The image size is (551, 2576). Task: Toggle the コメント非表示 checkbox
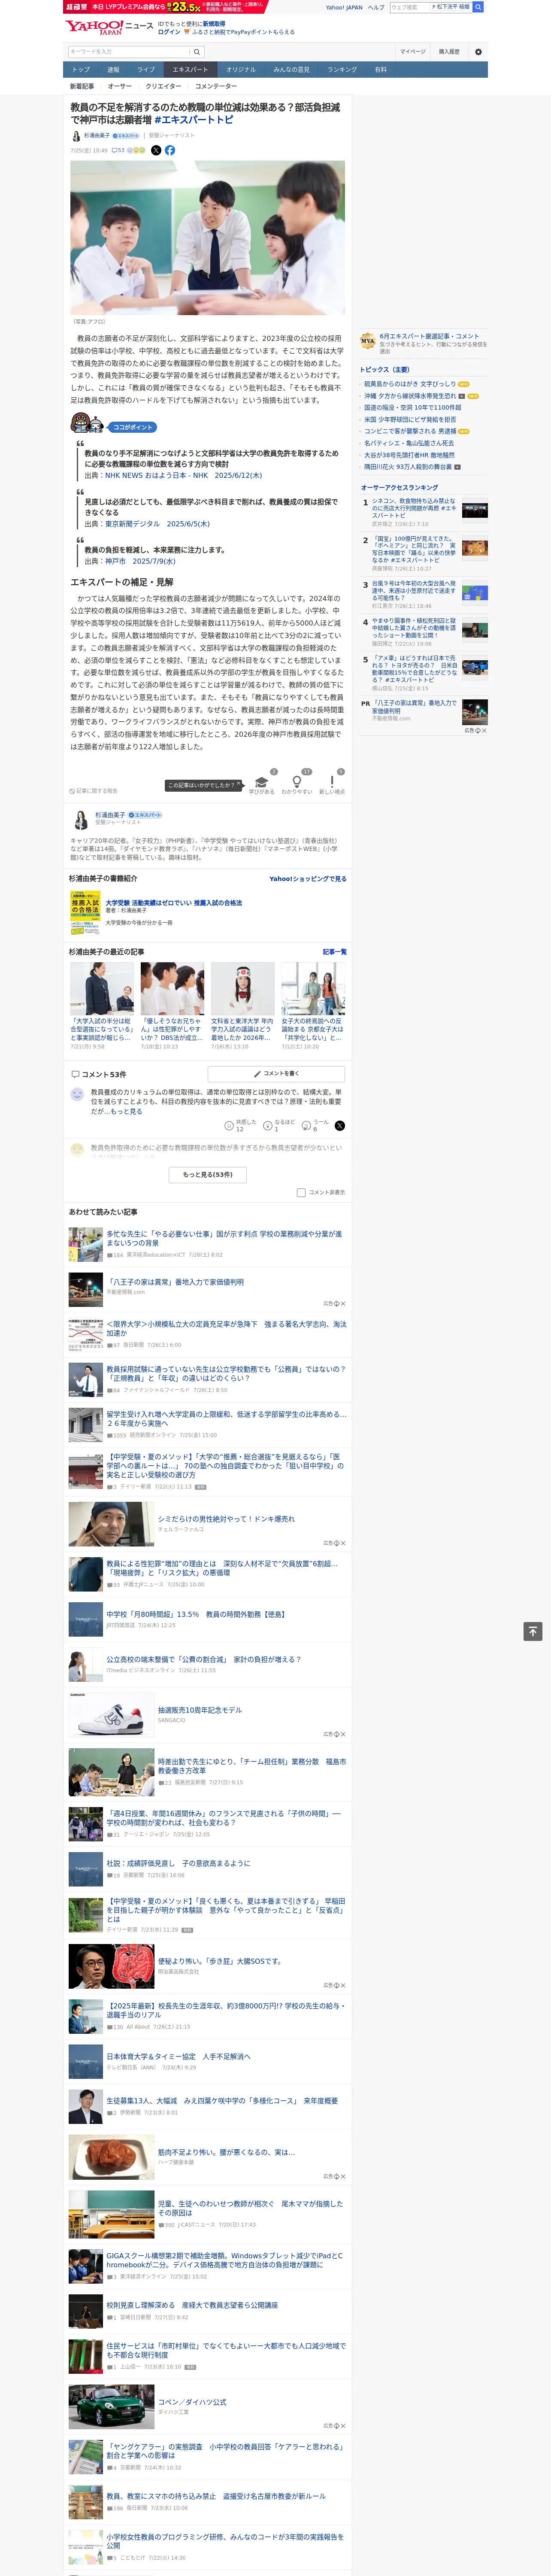coord(301,1192)
